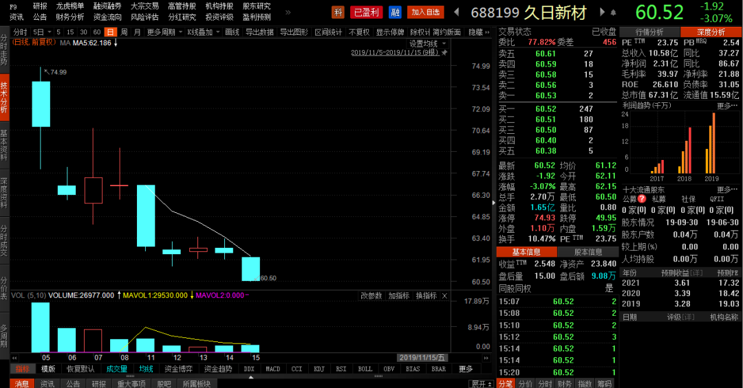Click the left splitter handle under the indicator bar
Screen dimensions: 743x388
tap(129, 376)
